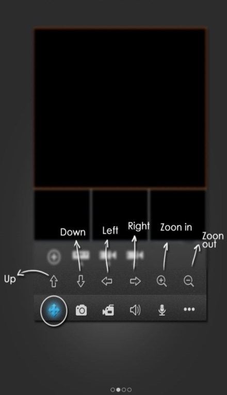
Task: Select the first page indicator dot
Action: coord(112,390)
